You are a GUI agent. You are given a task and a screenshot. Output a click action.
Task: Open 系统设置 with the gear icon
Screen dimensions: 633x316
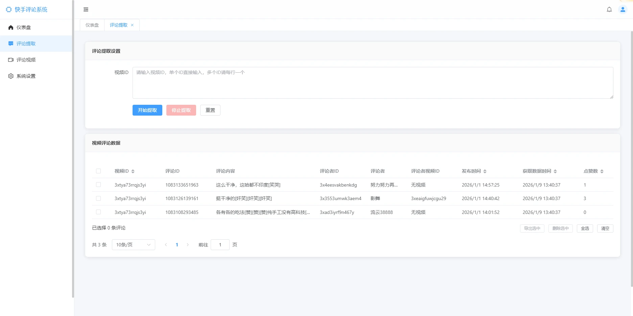click(x=10, y=76)
